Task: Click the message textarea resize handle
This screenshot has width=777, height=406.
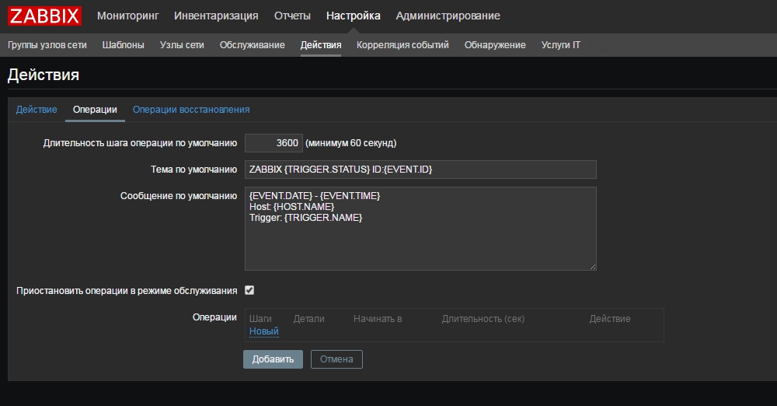Action: pyautogui.click(x=593, y=267)
